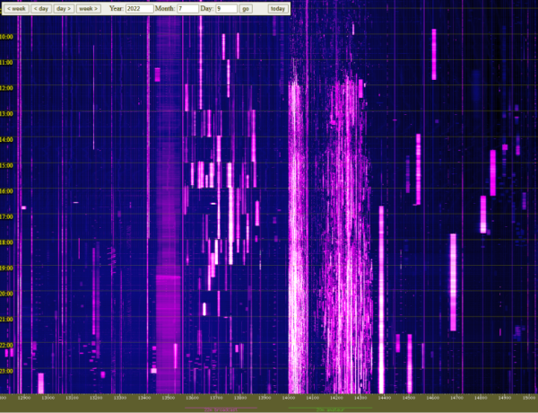Focus the Year input field
This screenshot has width=538, height=413.
tap(140, 8)
